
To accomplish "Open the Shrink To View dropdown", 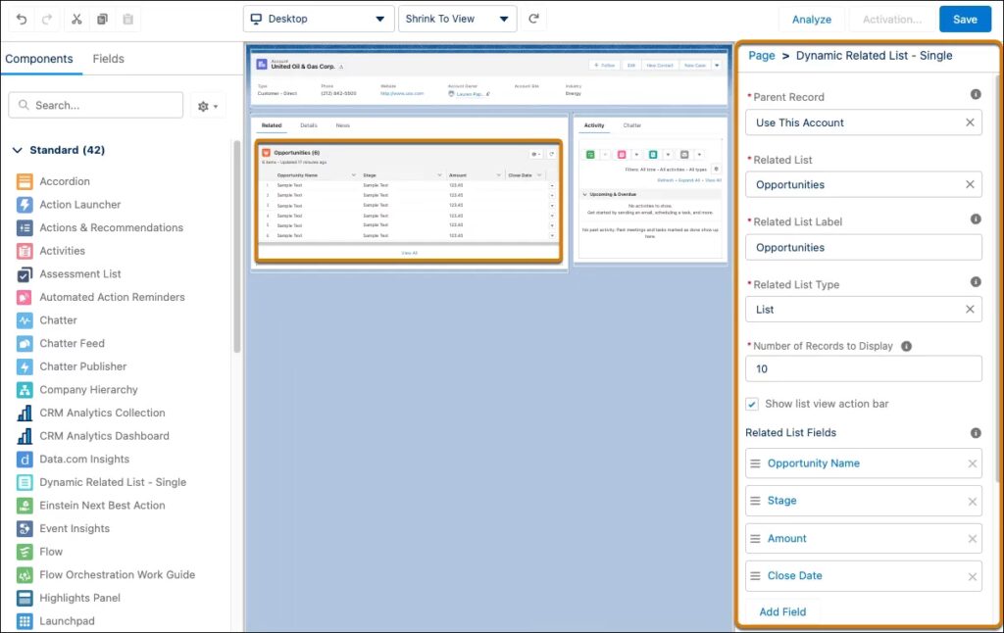I will click(458, 19).
